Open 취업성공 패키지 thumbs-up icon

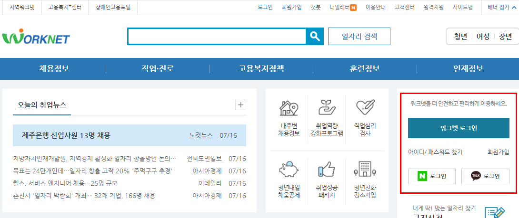click(327, 170)
